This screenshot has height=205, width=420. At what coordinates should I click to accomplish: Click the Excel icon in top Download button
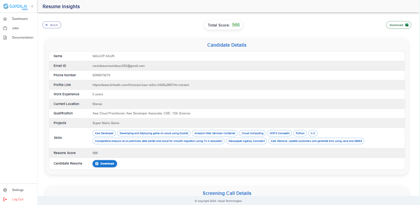pos(407,25)
